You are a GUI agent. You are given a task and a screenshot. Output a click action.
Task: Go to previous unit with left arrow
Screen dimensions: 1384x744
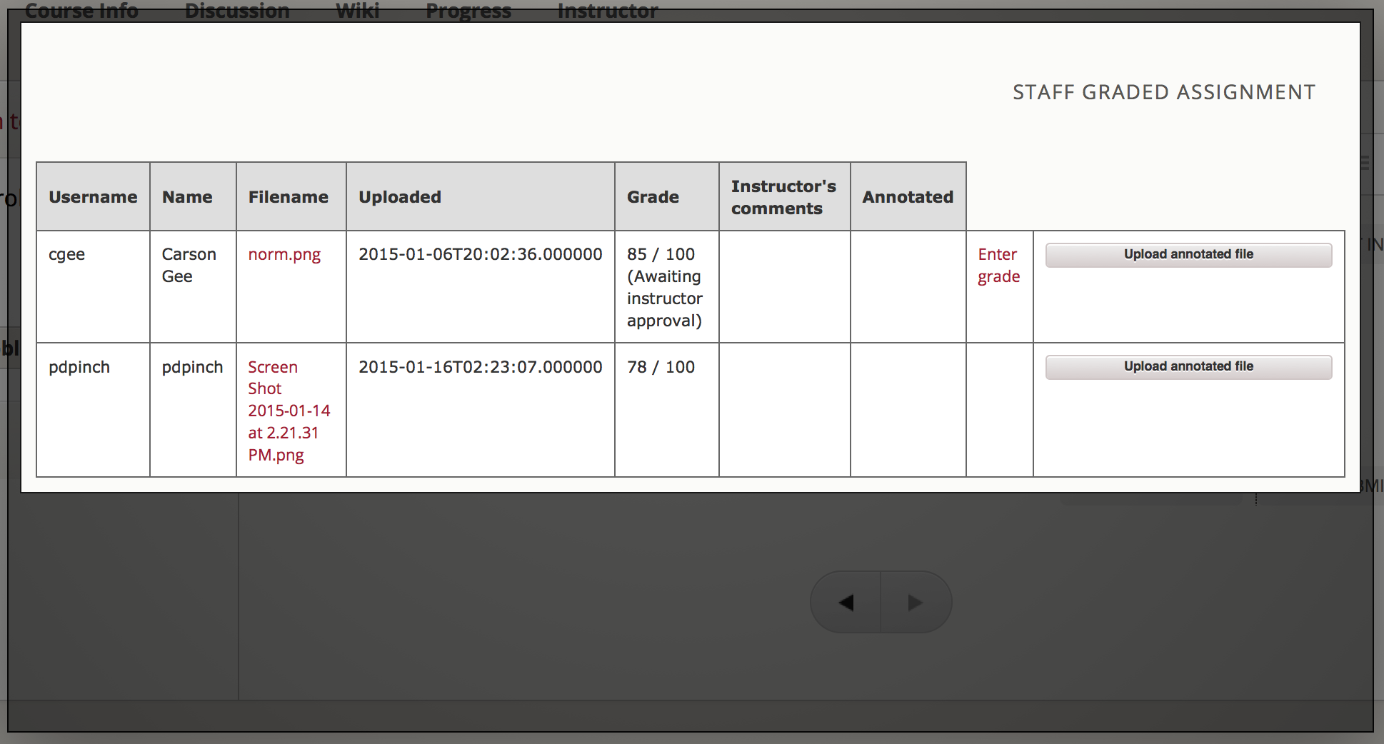[x=846, y=602]
